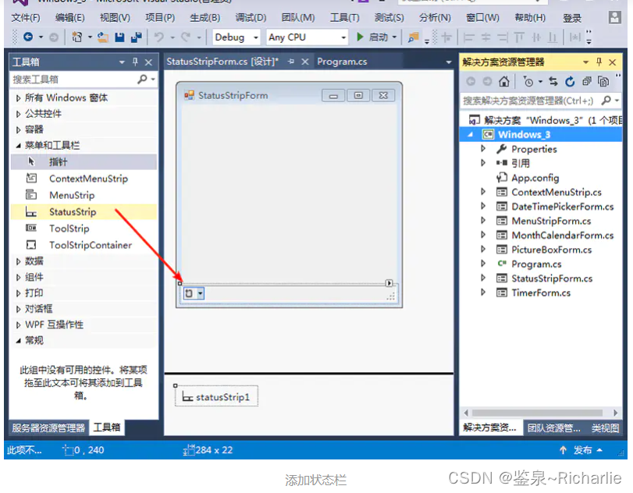Click the save all toolbar icon
This screenshot has width=633, height=493.
pyautogui.click(x=137, y=37)
